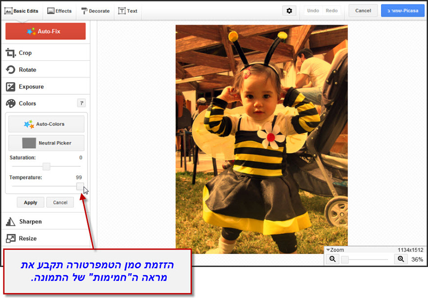Select the Sharpen tool
The height and width of the screenshot is (298, 428).
tap(30, 221)
